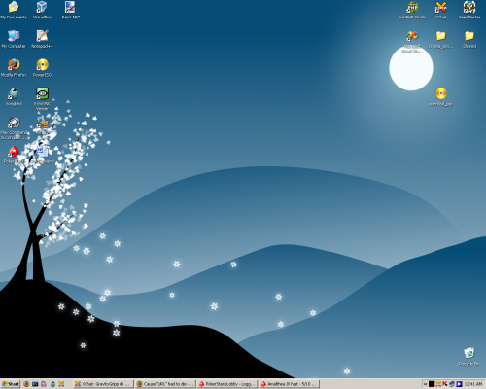Open command prompt Quick Launch icon
This screenshot has height=389, width=486.
point(35,384)
